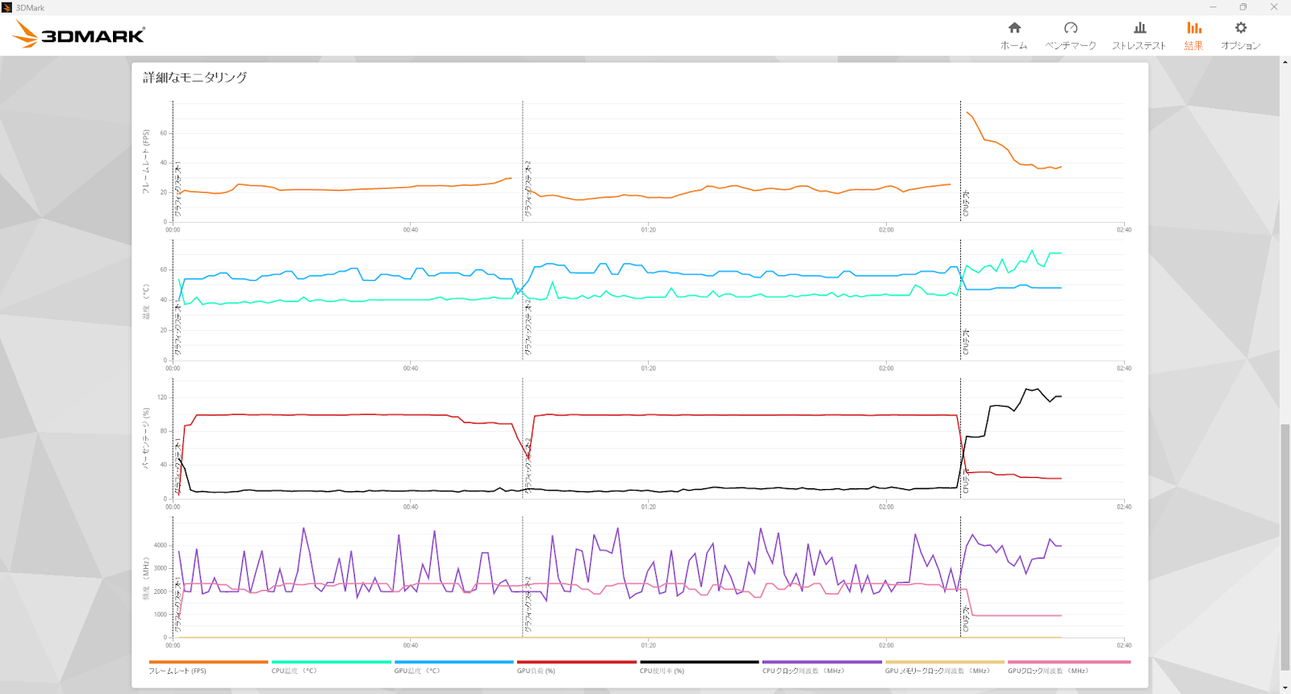Click the 120 value on percentage chart axis

[162, 397]
